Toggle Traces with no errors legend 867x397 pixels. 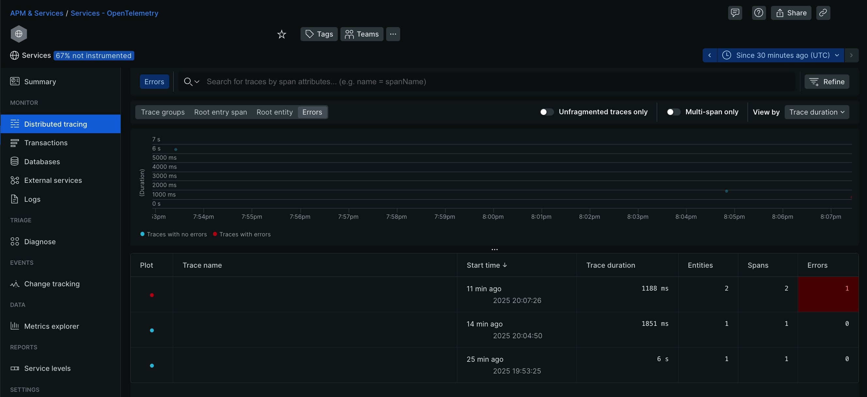173,234
